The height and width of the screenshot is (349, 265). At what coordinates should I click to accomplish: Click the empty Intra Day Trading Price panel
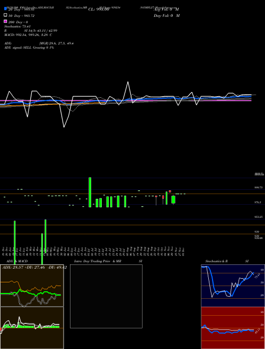(x=106, y=296)
